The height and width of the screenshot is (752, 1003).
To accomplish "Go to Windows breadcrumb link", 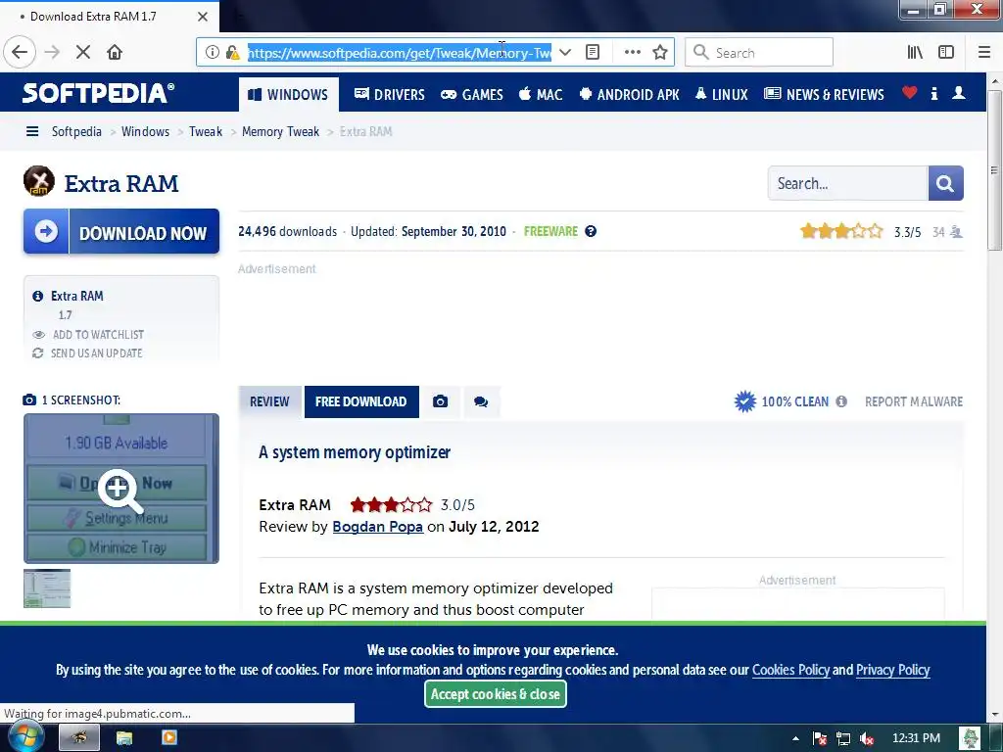I will pyautogui.click(x=145, y=131).
